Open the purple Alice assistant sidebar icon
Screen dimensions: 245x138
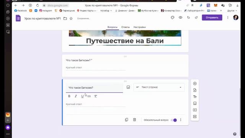(x=8, y=128)
